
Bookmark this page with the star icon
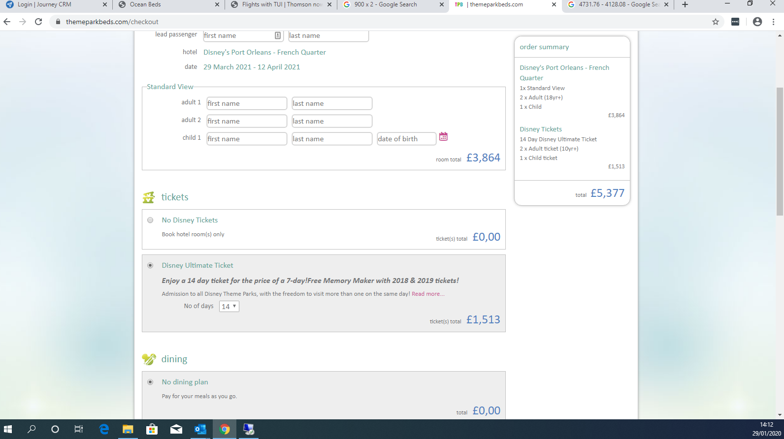coord(716,22)
